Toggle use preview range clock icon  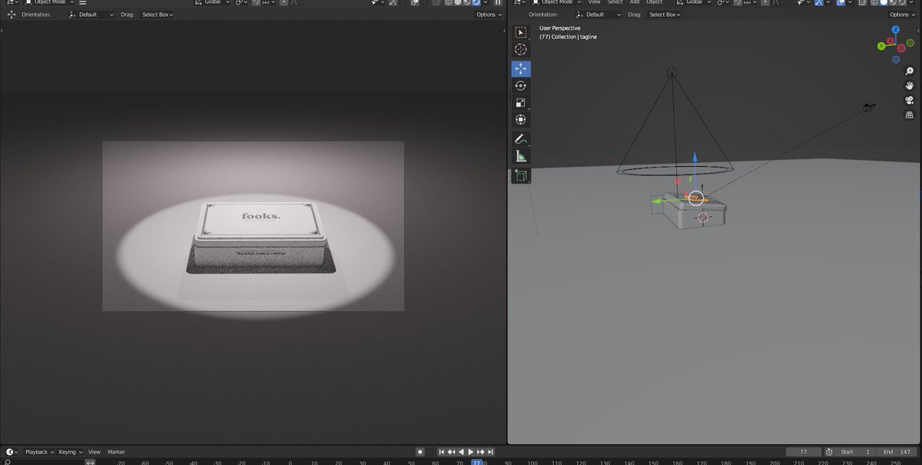point(829,452)
